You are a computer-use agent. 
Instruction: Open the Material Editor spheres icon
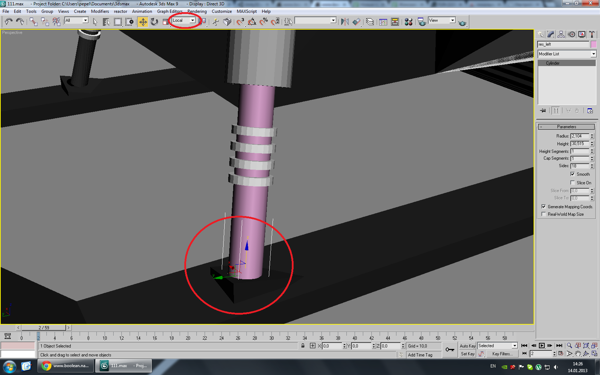[409, 22]
